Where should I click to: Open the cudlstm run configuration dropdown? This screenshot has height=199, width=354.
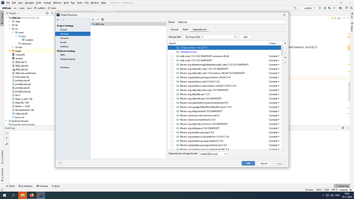pos(308,8)
